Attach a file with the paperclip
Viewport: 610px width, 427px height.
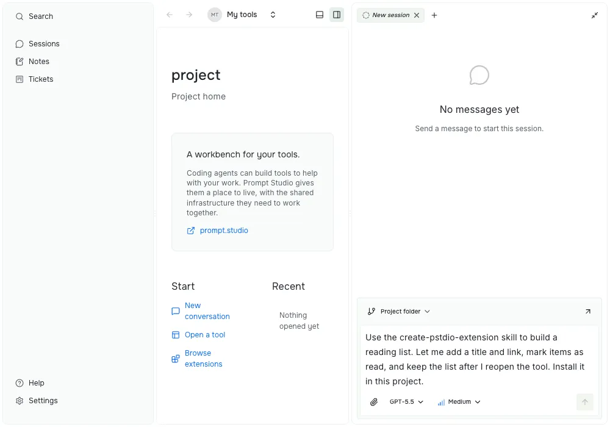pyautogui.click(x=374, y=402)
